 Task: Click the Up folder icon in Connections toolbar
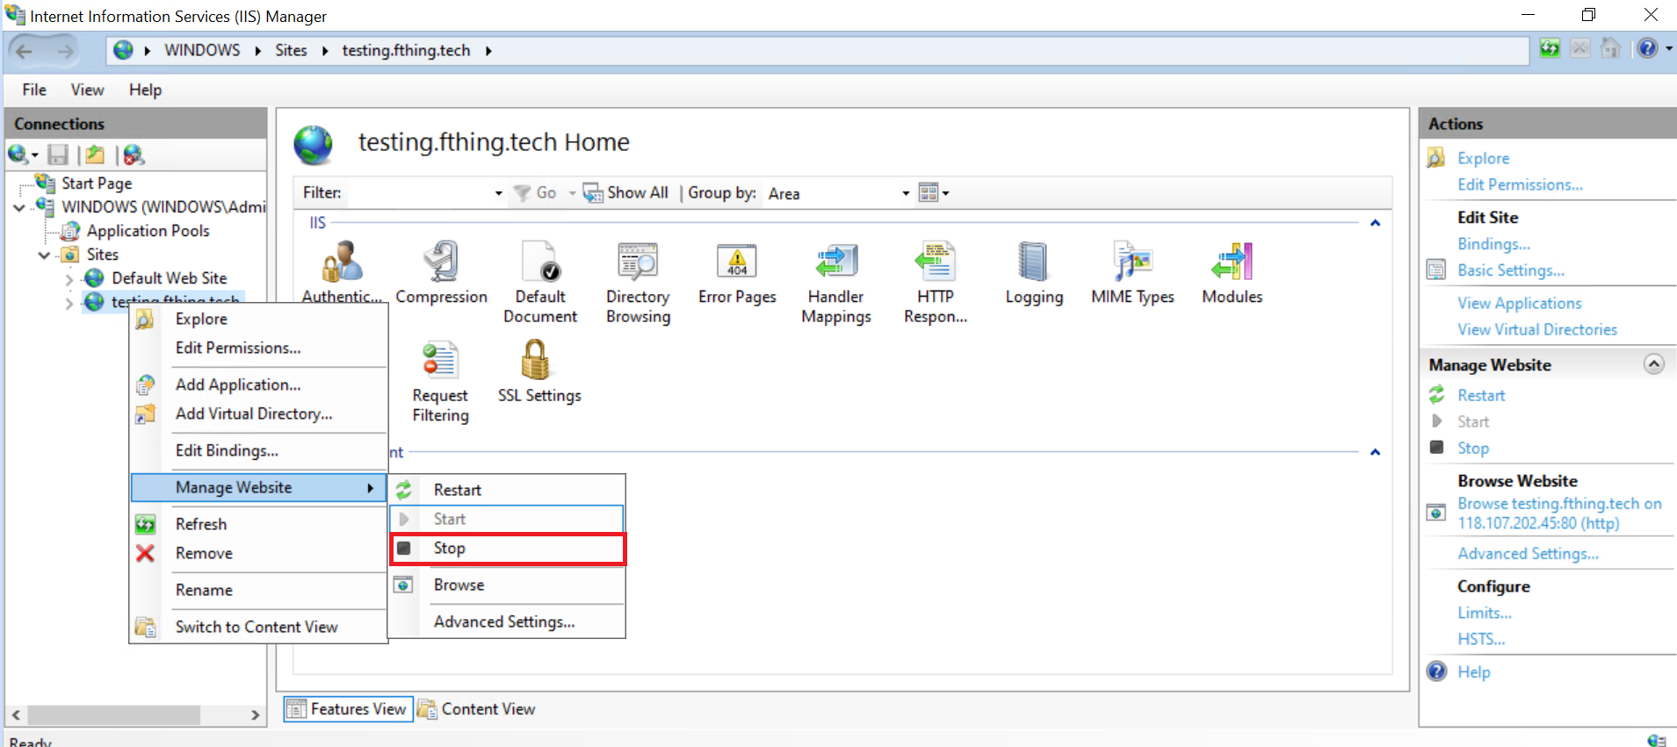point(95,155)
